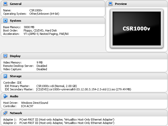Click the Controller: IDE row

(x=12, y=83)
